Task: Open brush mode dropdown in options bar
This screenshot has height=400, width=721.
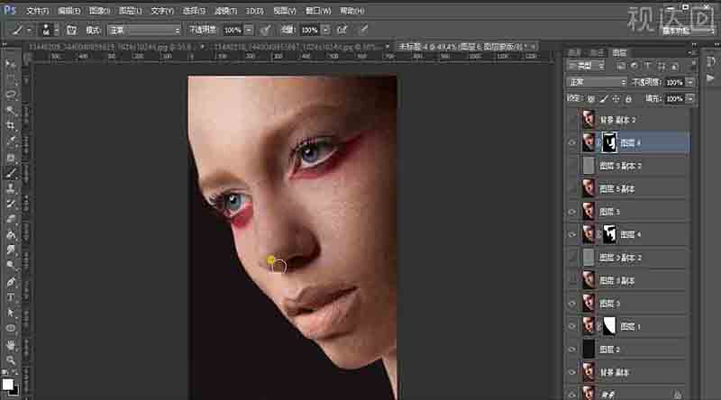Action: pos(144,31)
